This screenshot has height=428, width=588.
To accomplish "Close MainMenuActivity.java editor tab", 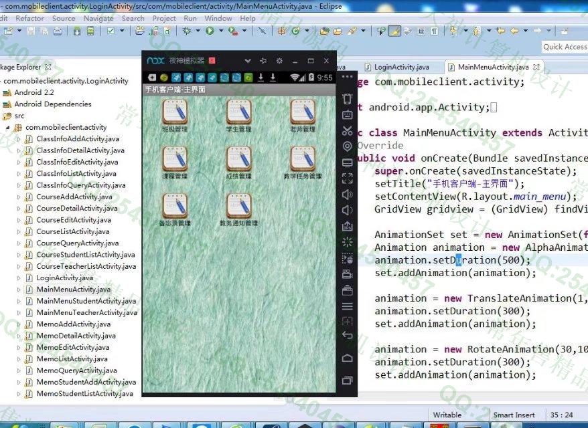I will coord(536,67).
